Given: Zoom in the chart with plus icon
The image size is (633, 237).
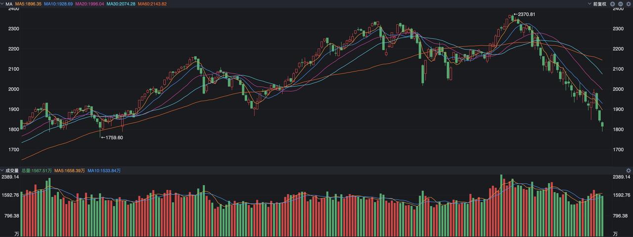Looking at the screenshot, I should pos(613,3).
